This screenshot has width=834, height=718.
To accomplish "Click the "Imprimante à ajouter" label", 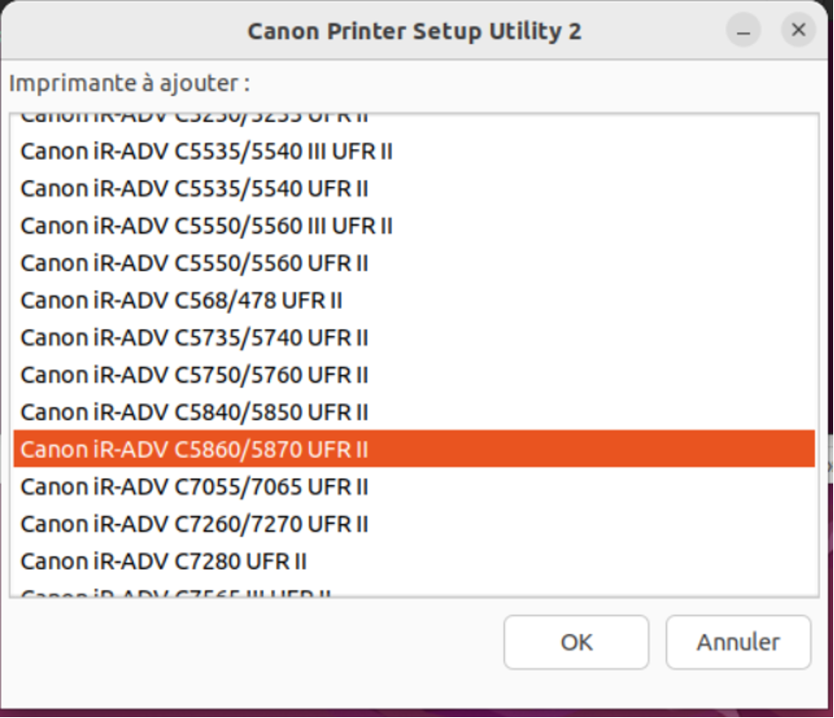I will pos(129,84).
